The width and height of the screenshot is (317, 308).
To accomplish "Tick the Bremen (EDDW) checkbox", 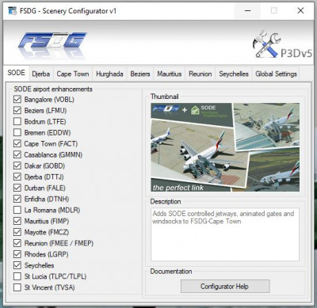I will click(x=17, y=132).
